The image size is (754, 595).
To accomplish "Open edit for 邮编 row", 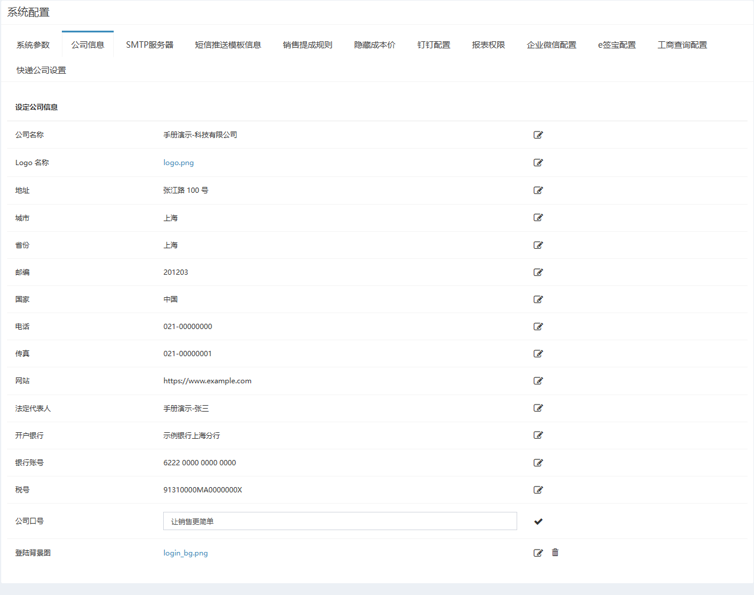I will pos(538,272).
